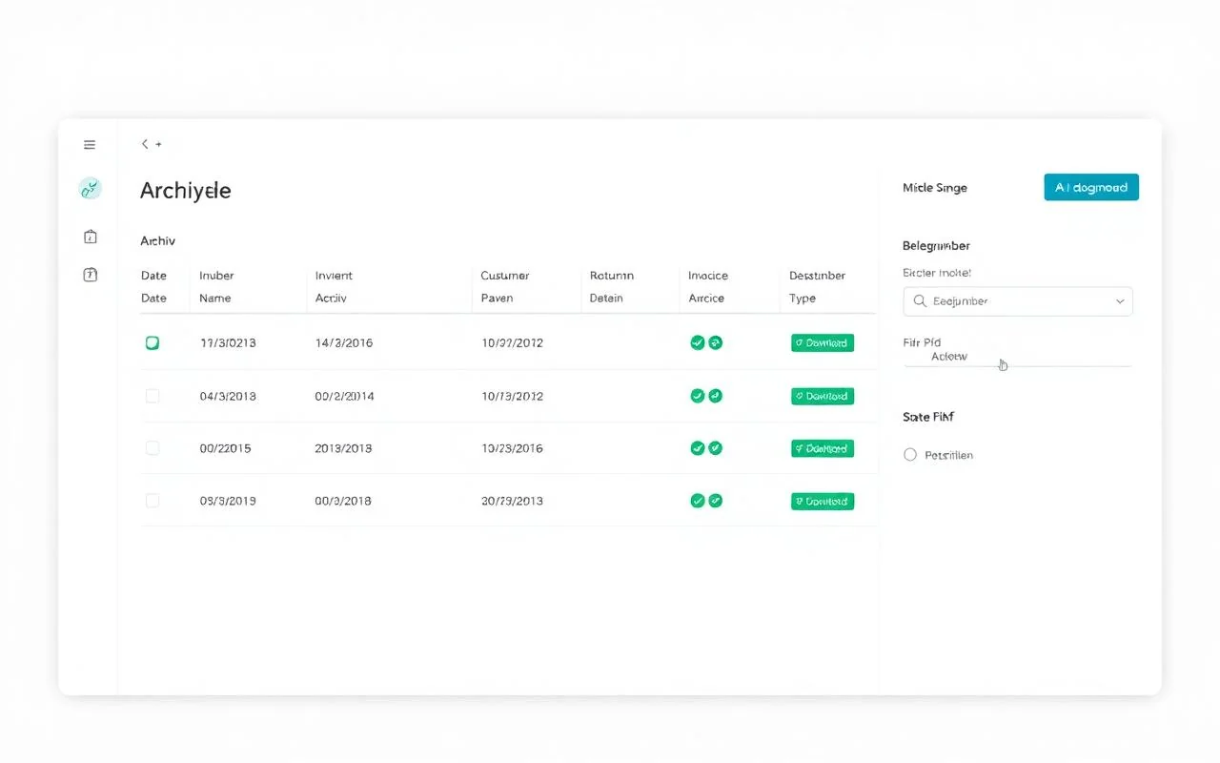Download the 09/3/2019 row entry

click(x=822, y=501)
